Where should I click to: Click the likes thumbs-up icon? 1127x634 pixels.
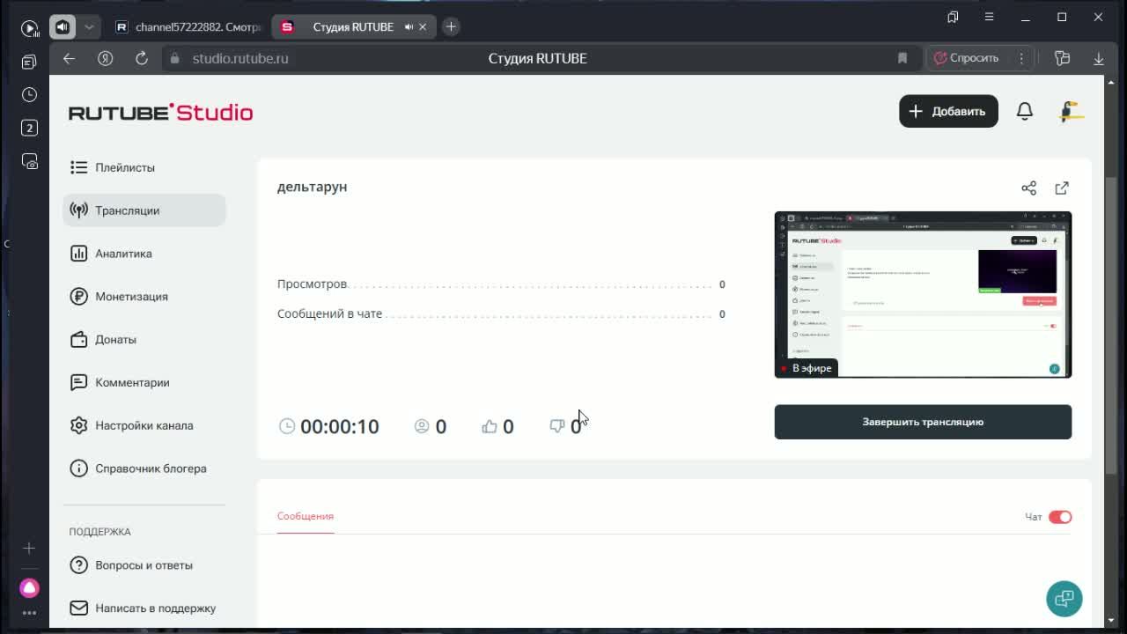tap(490, 426)
